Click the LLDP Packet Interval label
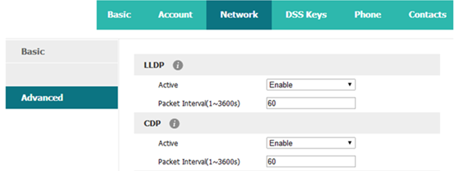This screenshot has height=171, width=456. pos(199,103)
